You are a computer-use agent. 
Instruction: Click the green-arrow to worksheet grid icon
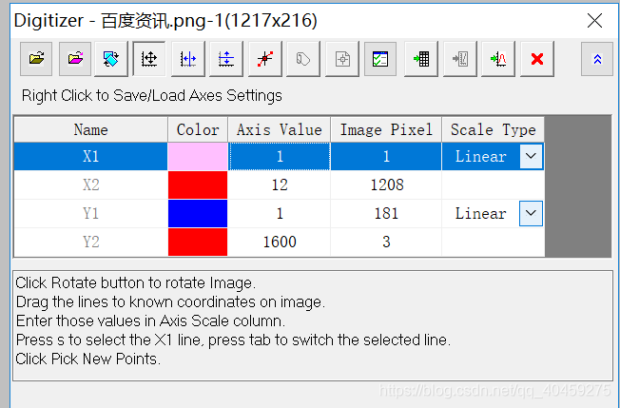click(421, 59)
